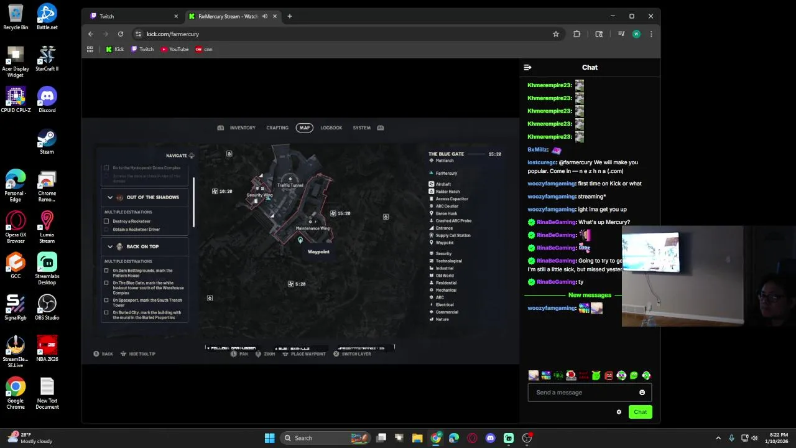Screen dimensions: 796x448
Task: Check On Dam Battlegrounds Pattern House objective
Action: [x=106, y=271]
